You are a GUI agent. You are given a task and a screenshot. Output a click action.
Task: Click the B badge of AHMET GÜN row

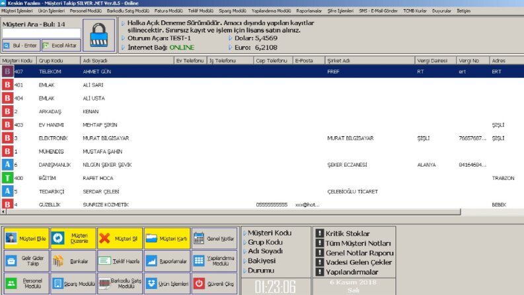pyautogui.click(x=7, y=71)
